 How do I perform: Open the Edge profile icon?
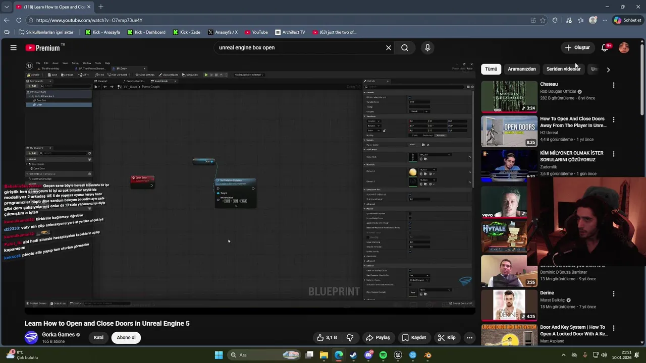pos(593,20)
